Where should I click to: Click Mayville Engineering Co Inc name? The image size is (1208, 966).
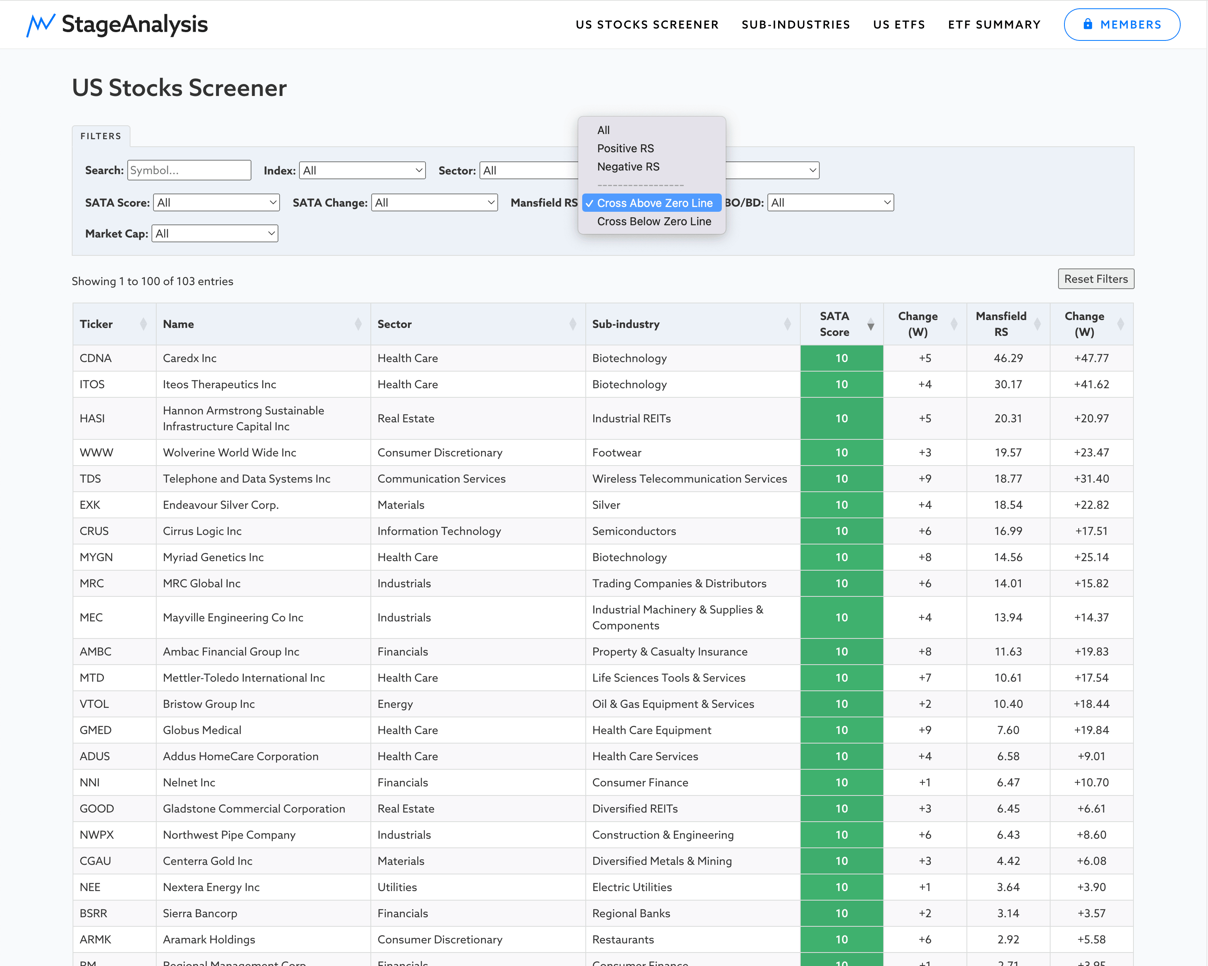(x=233, y=617)
